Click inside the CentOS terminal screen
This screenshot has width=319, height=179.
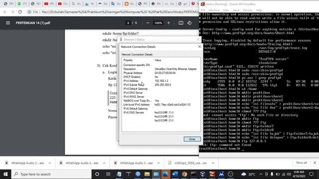tap(259, 82)
